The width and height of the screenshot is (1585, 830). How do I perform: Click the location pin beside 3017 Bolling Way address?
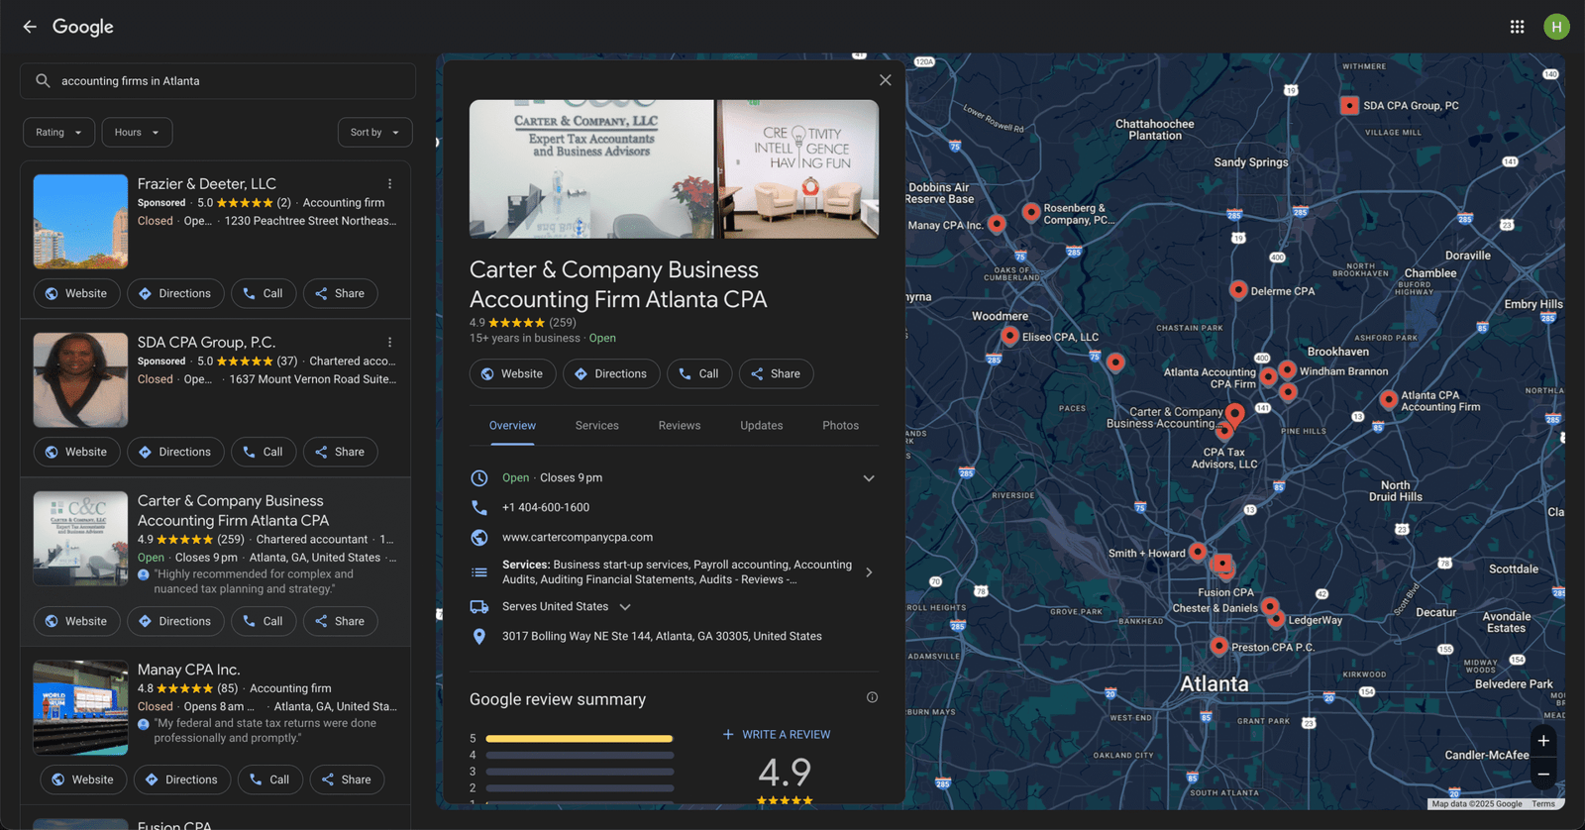479,637
